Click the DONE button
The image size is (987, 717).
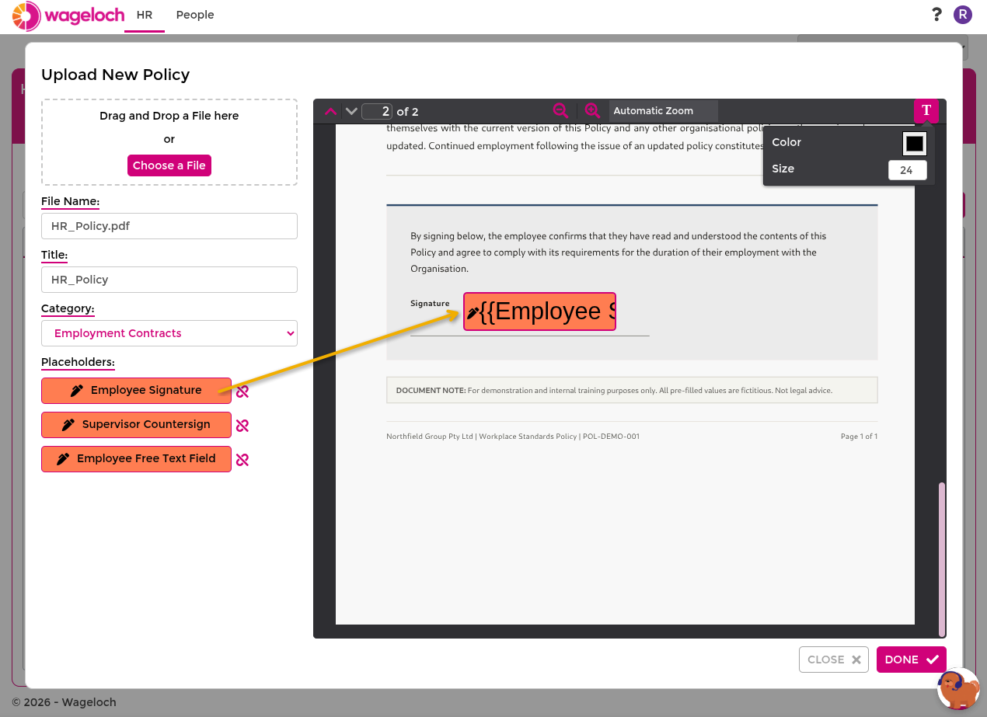[912, 660]
